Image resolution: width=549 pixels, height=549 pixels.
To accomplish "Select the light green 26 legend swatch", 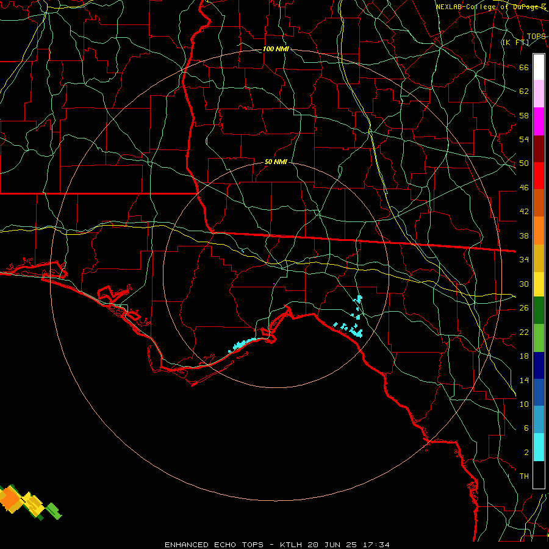I will [x=539, y=338].
